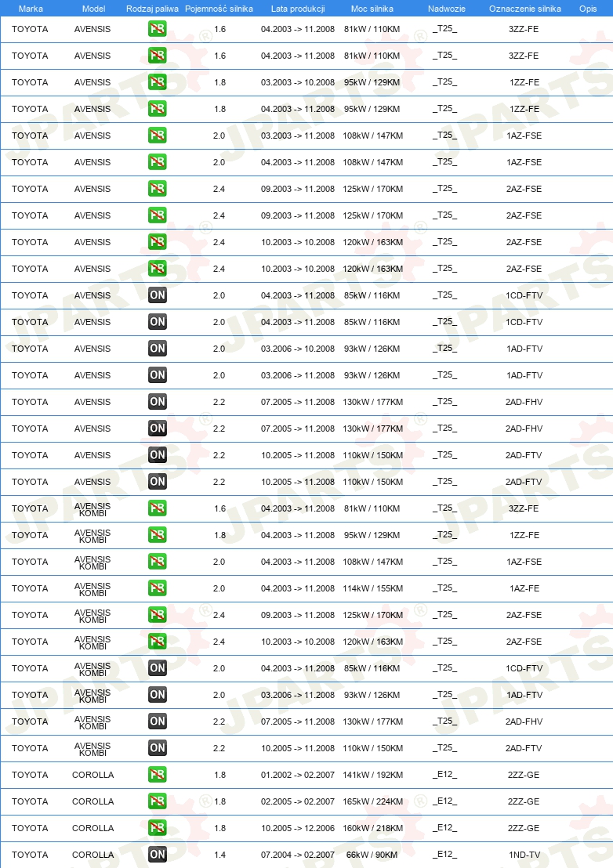Select the 03.2006 -> 10.2008 production years cell
Viewport: 613px width, 868px height.
tap(298, 349)
